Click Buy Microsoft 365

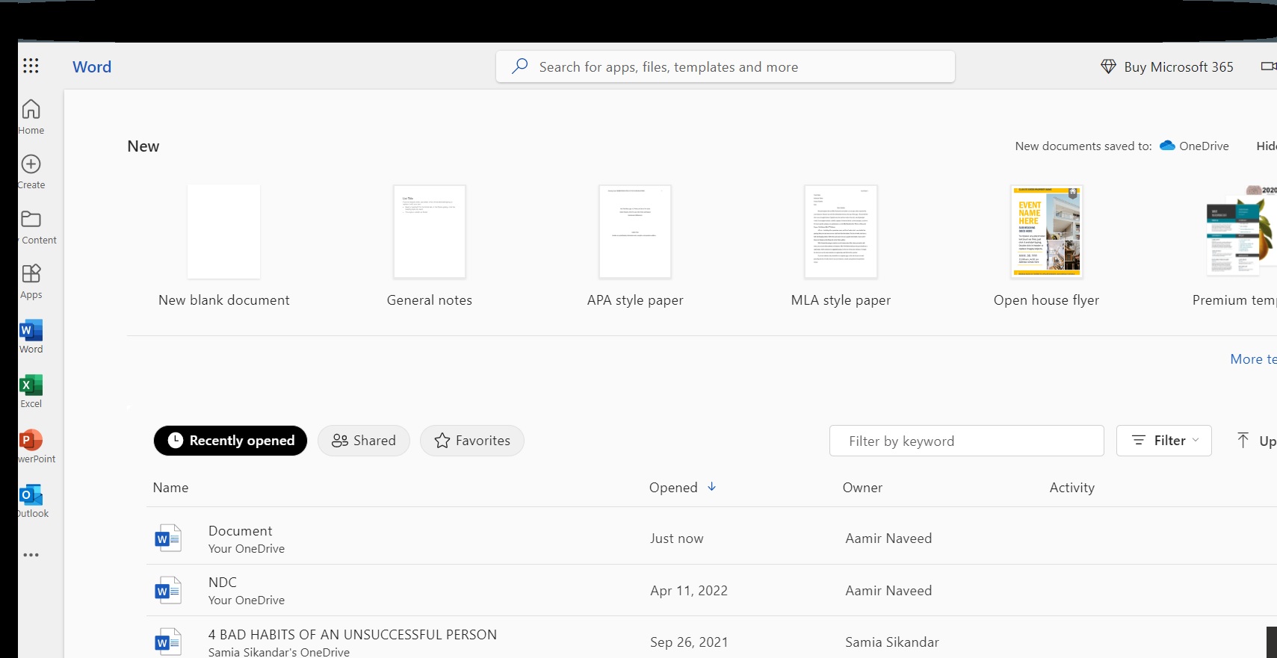point(1166,66)
